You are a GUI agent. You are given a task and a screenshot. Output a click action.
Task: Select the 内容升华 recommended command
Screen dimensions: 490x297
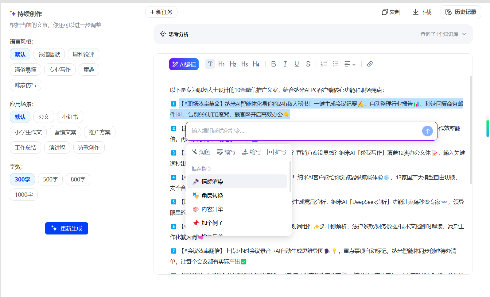pos(237,209)
